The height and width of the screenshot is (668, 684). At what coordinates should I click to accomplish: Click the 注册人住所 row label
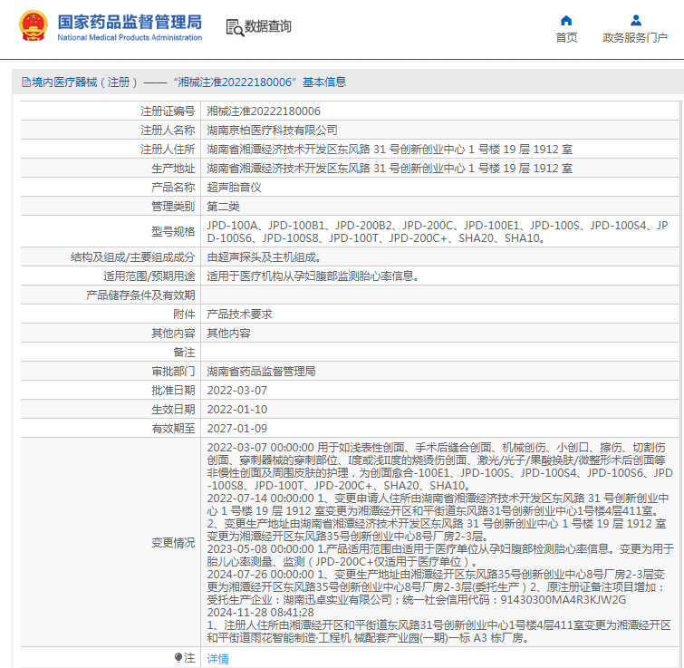tap(168, 150)
